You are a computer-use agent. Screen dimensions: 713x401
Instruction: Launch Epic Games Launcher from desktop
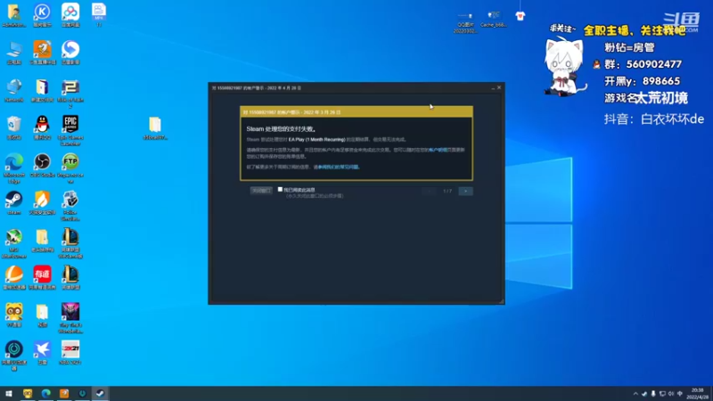tap(70, 130)
